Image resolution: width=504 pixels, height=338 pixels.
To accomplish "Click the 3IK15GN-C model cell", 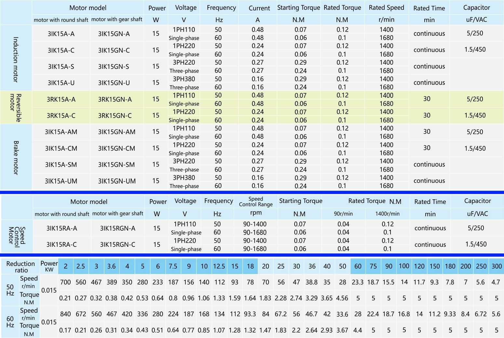I will (x=114, y=50).
